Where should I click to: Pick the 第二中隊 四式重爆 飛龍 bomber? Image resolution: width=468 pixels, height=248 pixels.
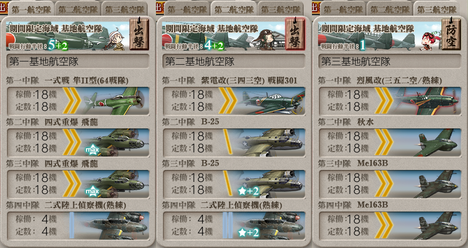[78, 143]
